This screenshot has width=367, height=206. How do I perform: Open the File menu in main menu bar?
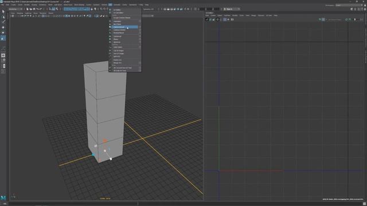pyautogui.click(x=2, y=5)
